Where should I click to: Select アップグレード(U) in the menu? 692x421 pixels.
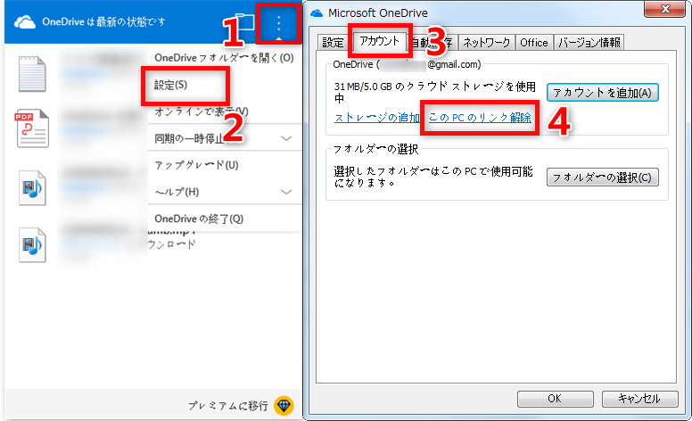click(x=196, y=165)
